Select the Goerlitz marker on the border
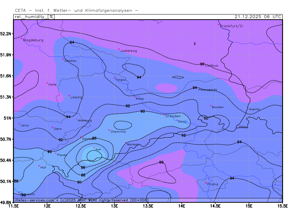Image resolution: width=296 pixels, height=222 pixels. (248, 108)
